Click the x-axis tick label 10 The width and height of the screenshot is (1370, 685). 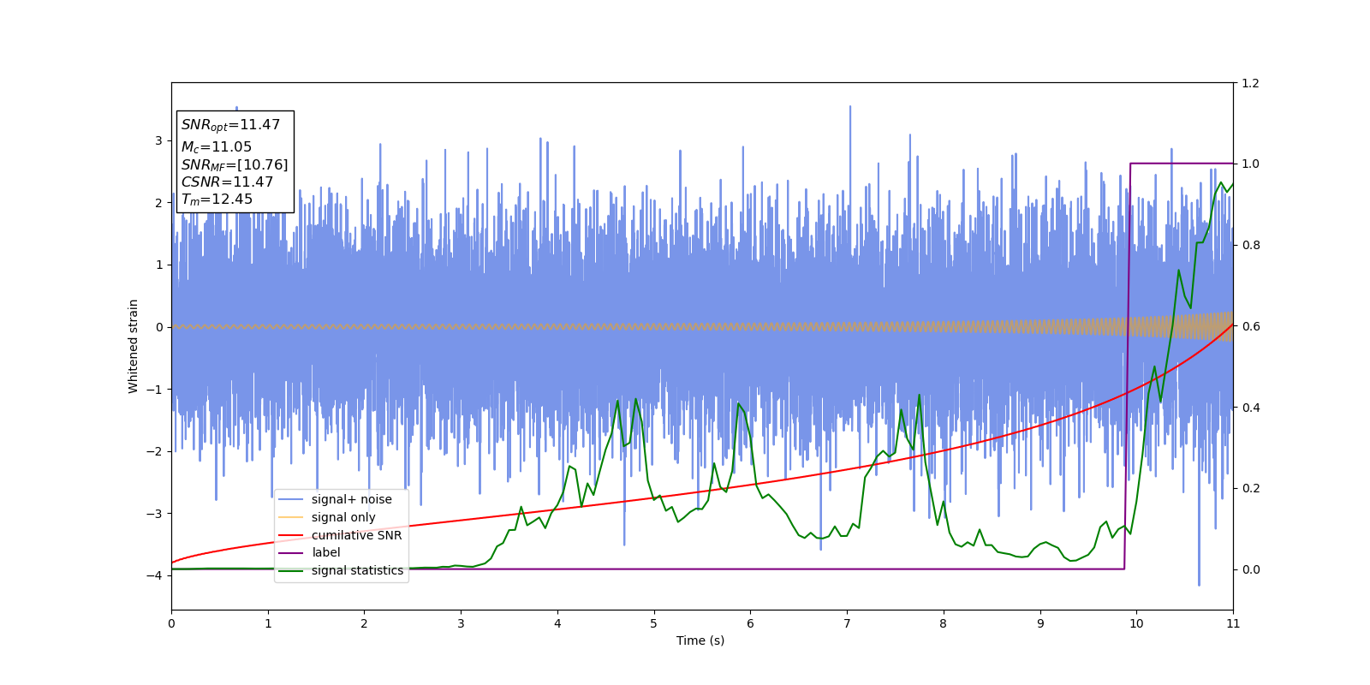point(1136,623)
